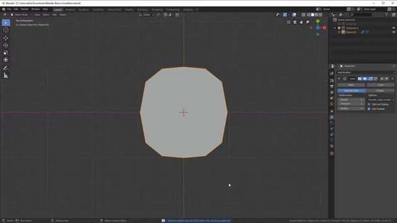
Task: Open Object Mode dropdown
Action: click(21, 15)
